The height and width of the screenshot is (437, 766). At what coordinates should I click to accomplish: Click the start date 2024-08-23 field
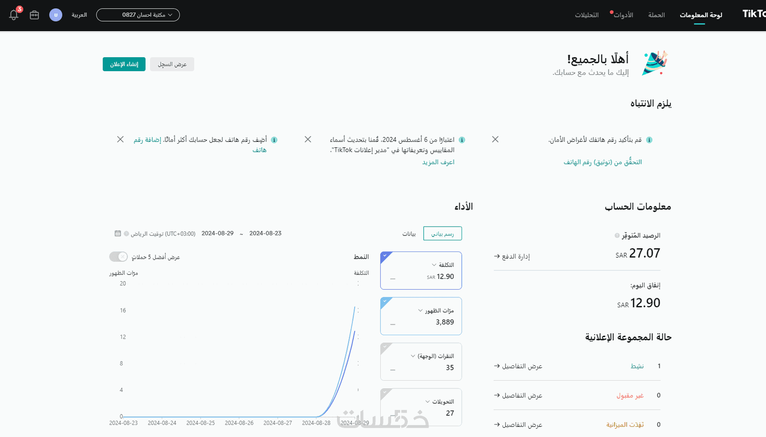pyautogui.click(x=265, y=233)
